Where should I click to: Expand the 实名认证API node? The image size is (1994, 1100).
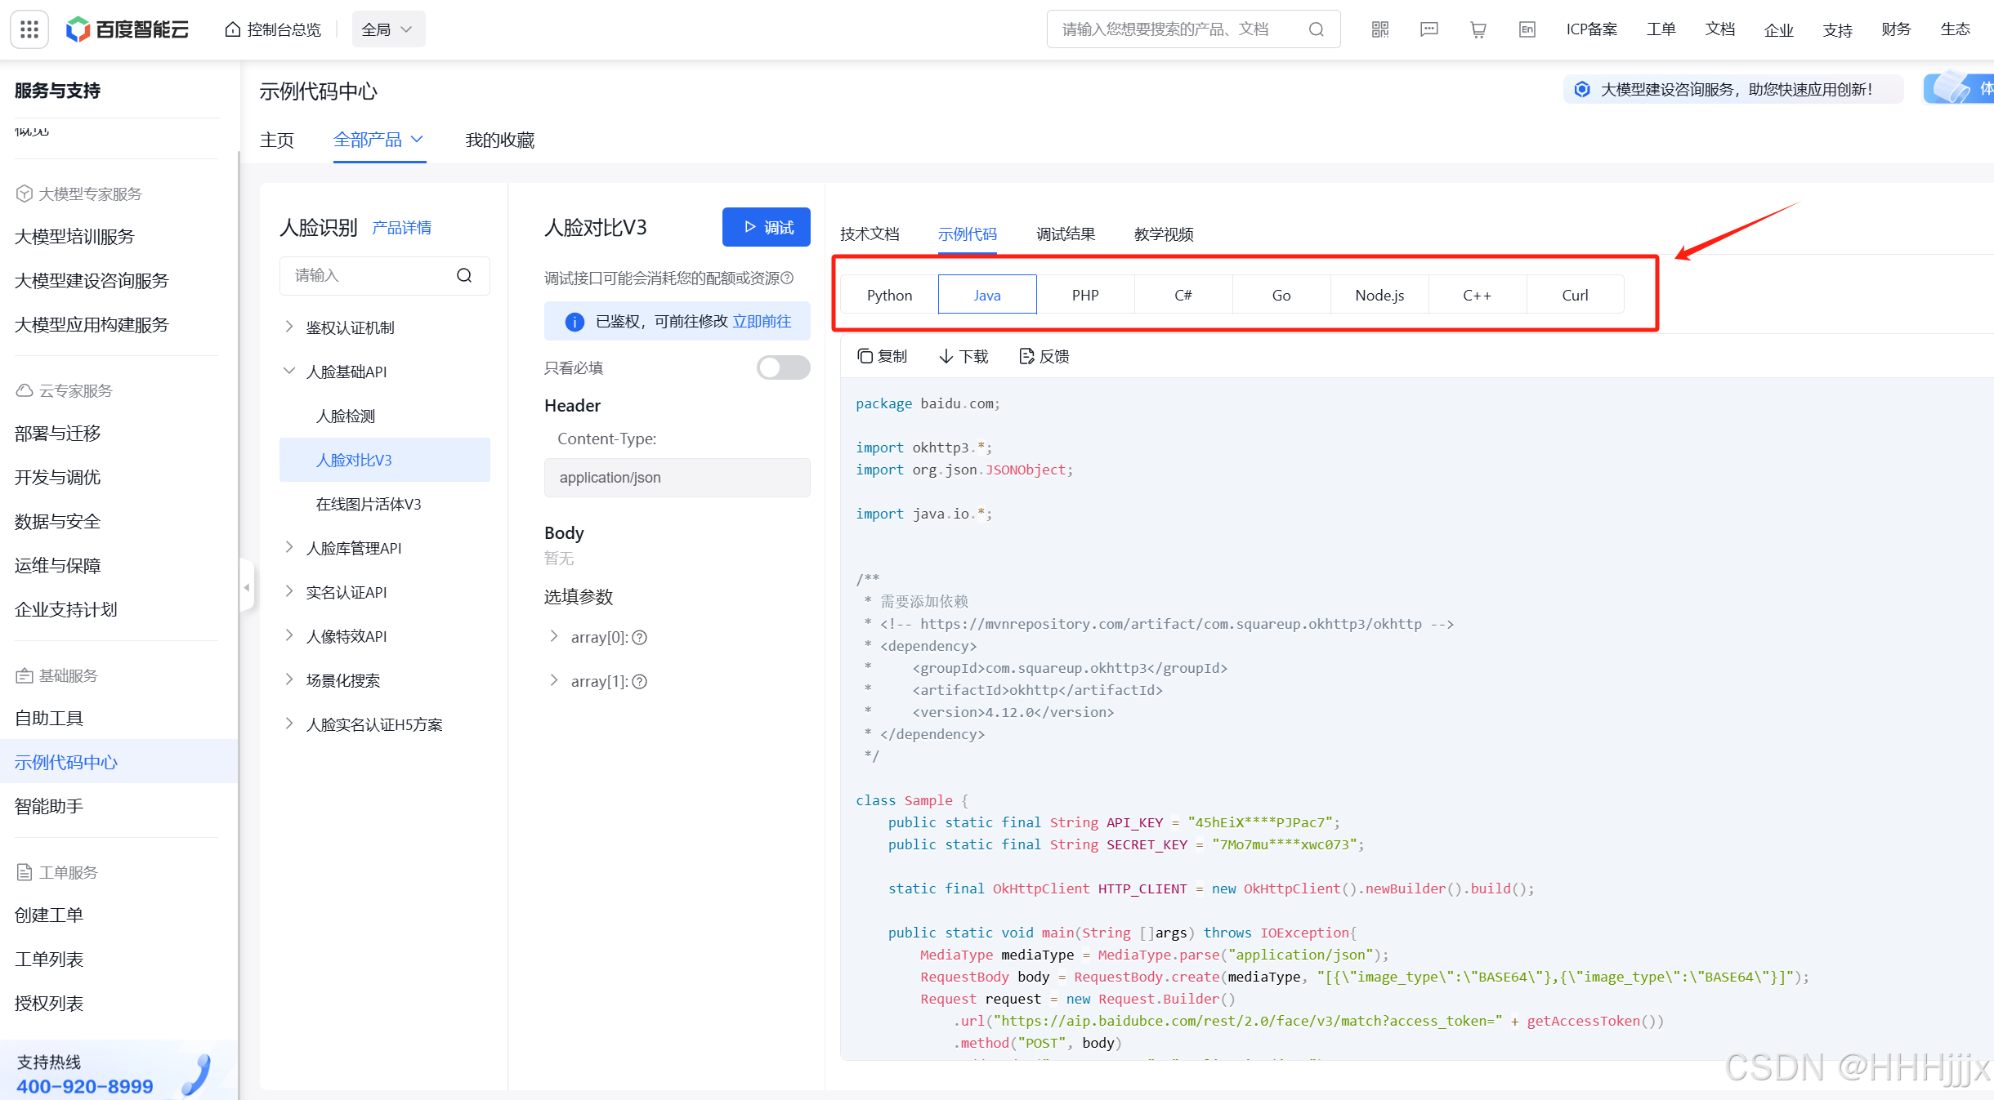(x=288, y=591)
